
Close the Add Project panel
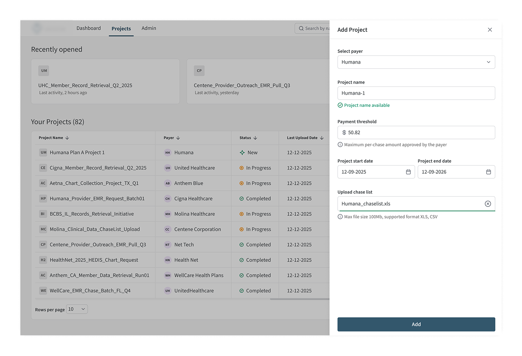(x=490, y=30)
